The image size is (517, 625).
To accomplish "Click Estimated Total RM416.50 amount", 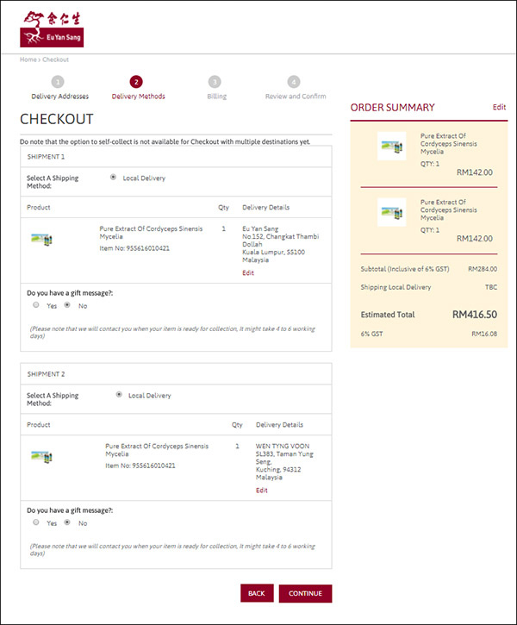I will tap(475, 315).
